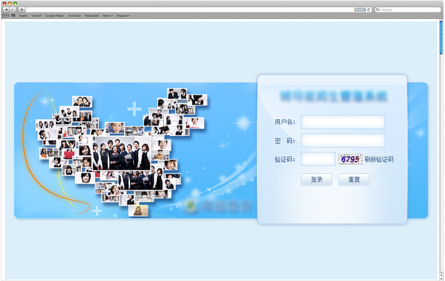Click the 6795 captcha image

pyautogui.click(x=350, y=159)
